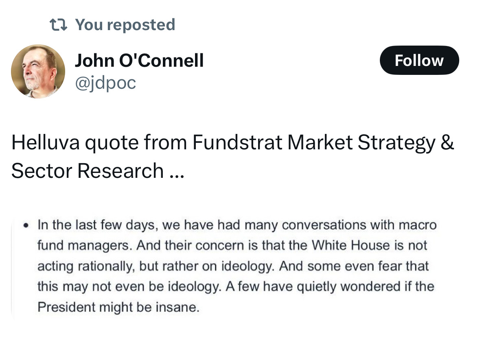Open John O'Connell's profile avatar
This screenshot has height=352, width=480.
pos(38,71)
